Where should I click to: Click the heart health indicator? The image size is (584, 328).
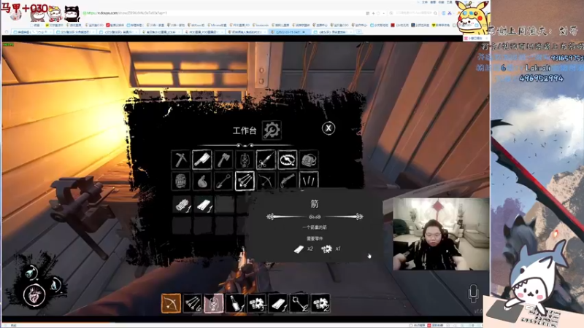[x=34, y=295]
